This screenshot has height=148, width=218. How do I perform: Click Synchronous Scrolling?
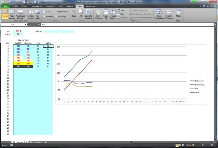pos(140,14)
